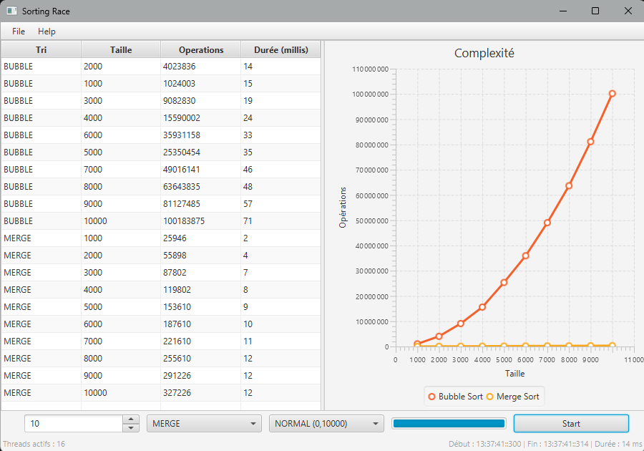Image resolution: width=644 pixels, height=451 pixels.
Task: Click the iteration count input field
Action: click(x=74, y=424)
